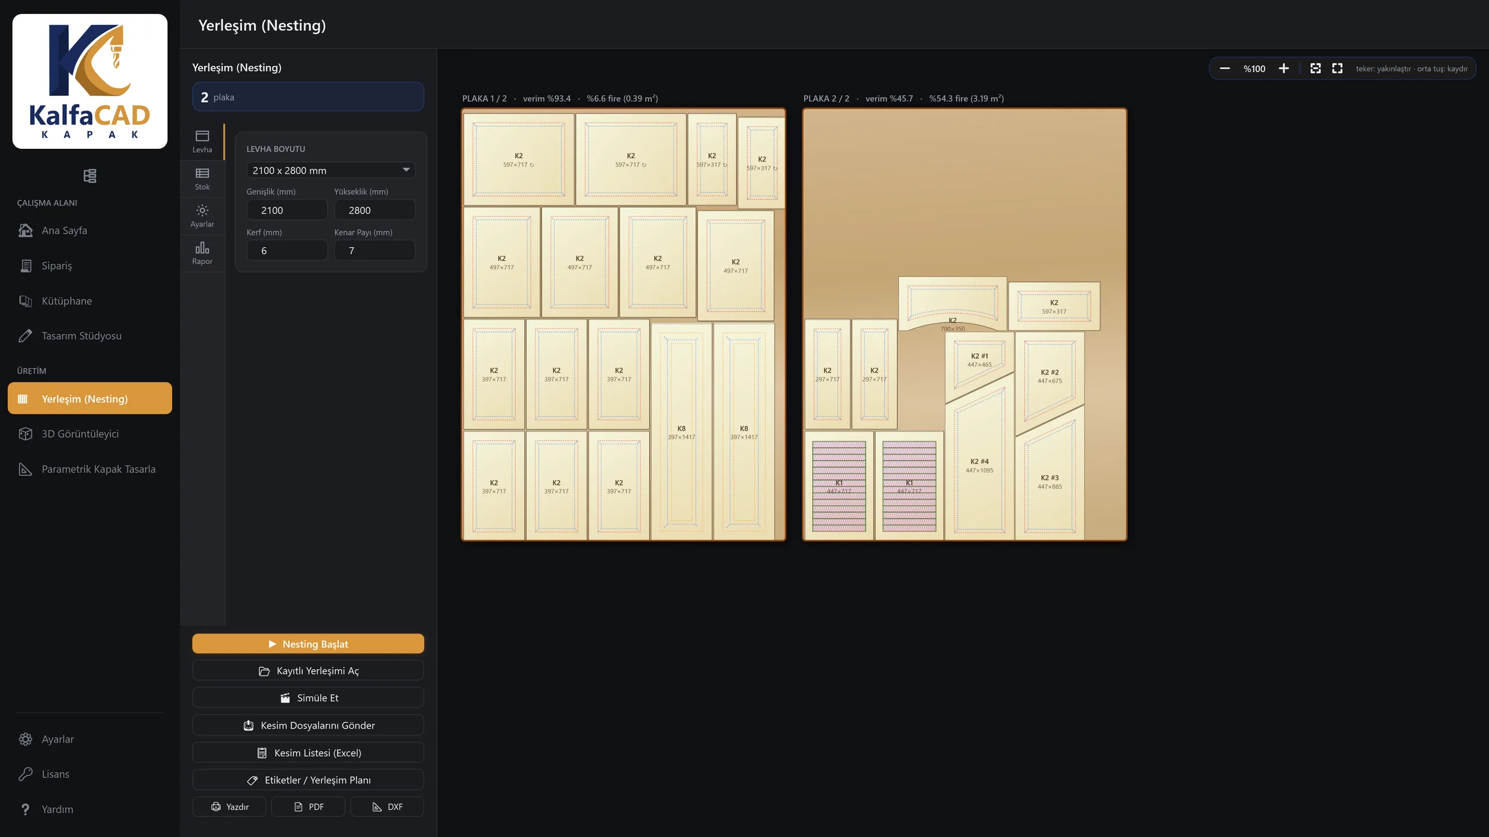
Task: Collapse sidebar using the panel icon
Action: coord(90,176)
